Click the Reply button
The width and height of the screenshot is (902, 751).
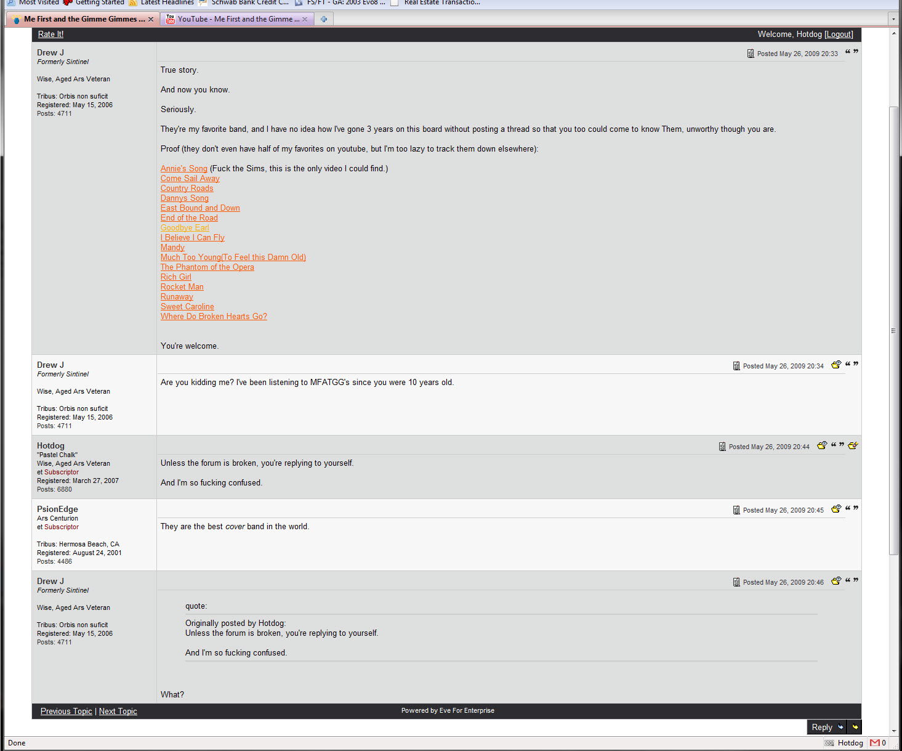pos(823,727)
